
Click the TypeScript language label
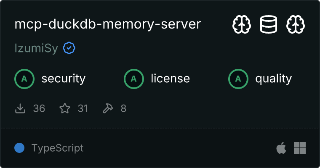(57, 148)
